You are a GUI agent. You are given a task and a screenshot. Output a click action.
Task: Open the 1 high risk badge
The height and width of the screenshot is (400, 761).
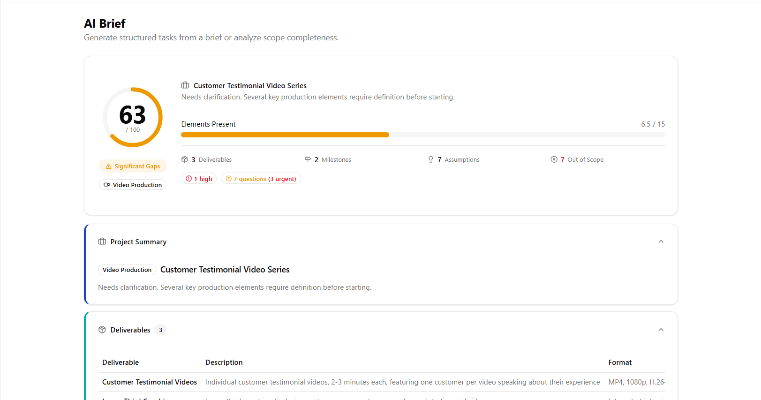tap(199, 179)
